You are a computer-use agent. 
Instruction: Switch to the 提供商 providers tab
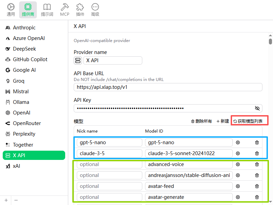coord(28,10)
